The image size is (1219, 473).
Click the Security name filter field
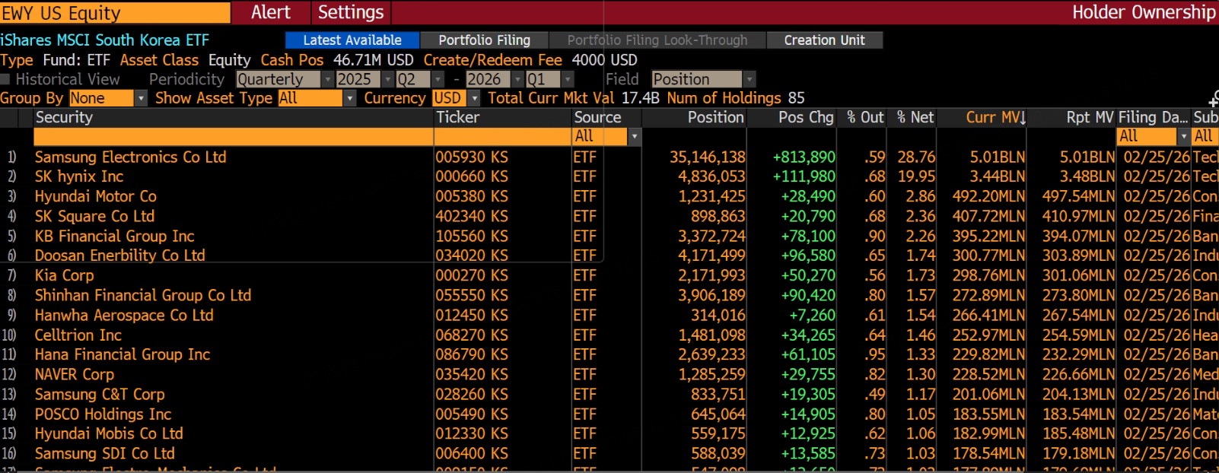point(233,137)
